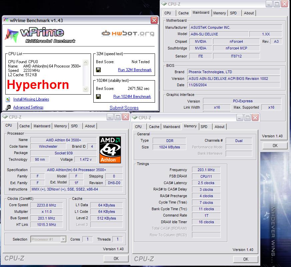Switch to Cache tab in the Mainboard window

coord(183,13)
